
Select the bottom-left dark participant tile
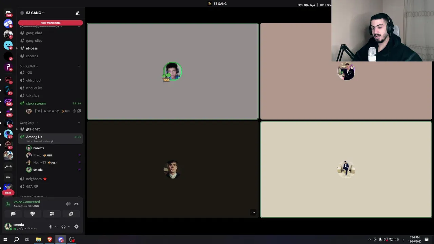[x=173, y=169]
